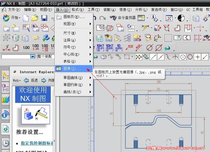Click the section hatching view icon
Viewport: 210px width, 152px height.
pos(100,28)
